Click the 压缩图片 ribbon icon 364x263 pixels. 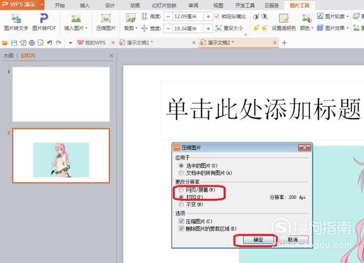(106, 18)
